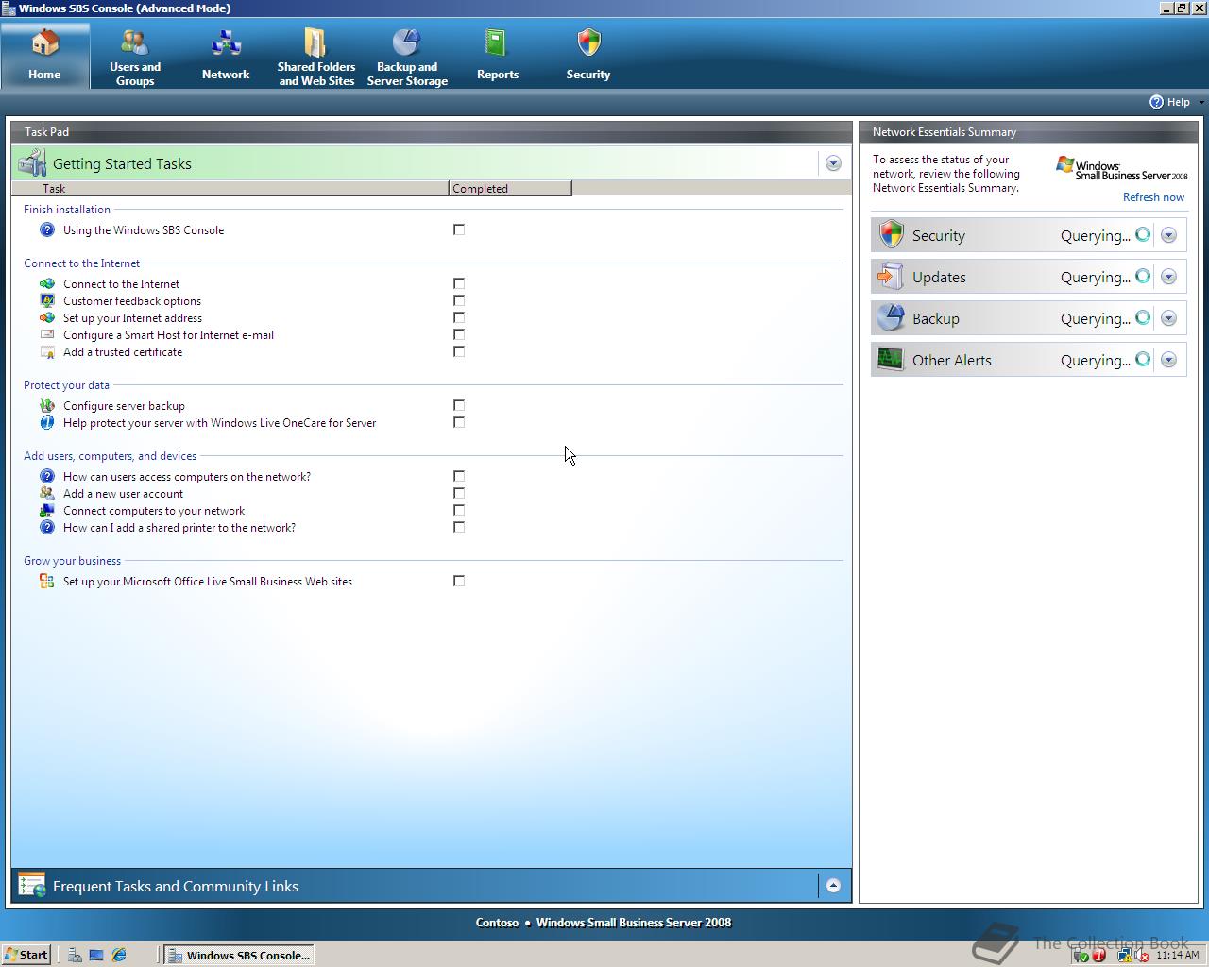Go to Backup and Server Storage

pos(407,57)
